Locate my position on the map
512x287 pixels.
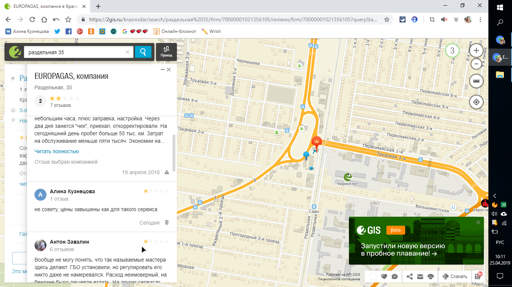(476, 102)
